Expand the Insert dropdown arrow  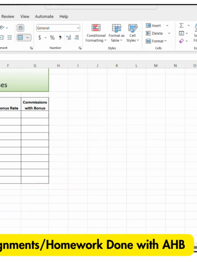coord(167,25)
